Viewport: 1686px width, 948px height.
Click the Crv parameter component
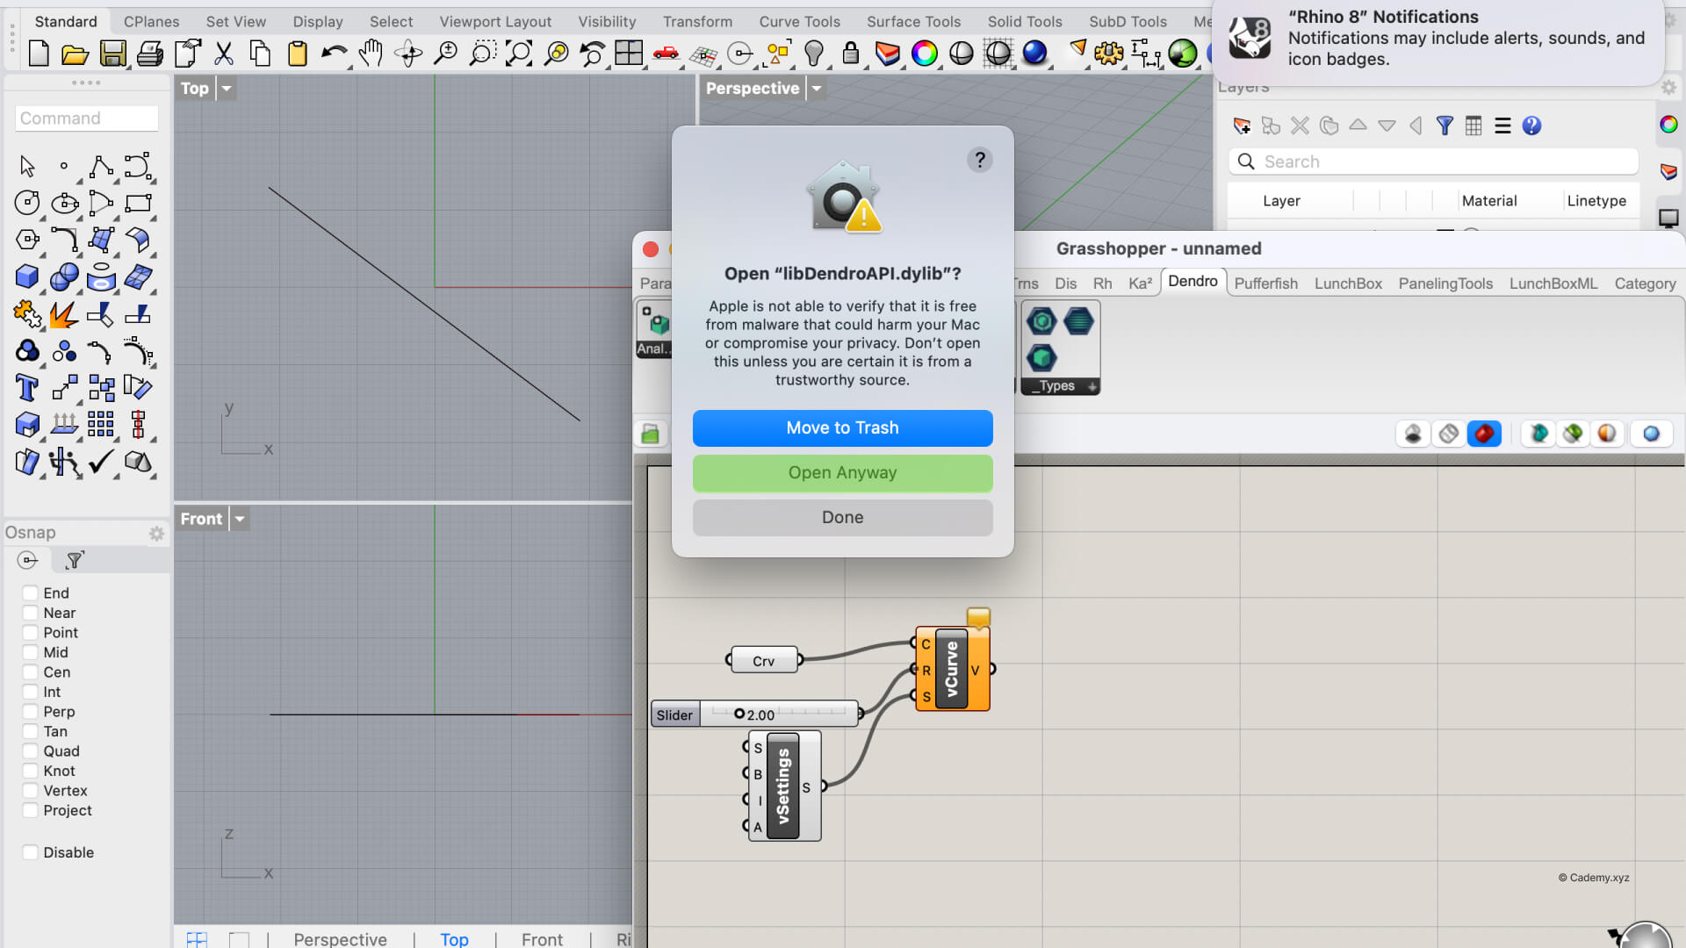(764, 661)
